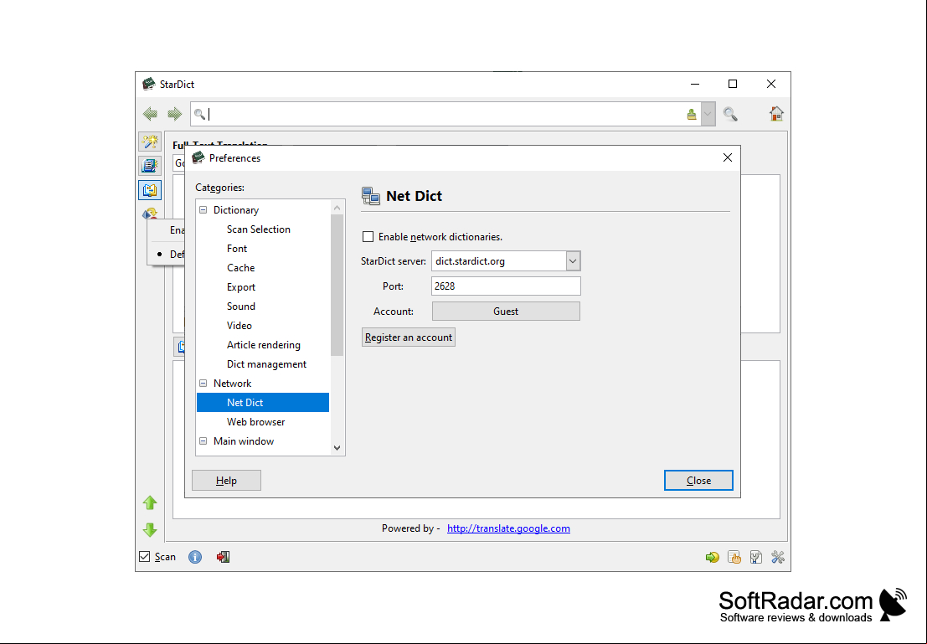Select Sound in the categories tree
This screenshot has height=644, width=927.
(x=241, y=307)
